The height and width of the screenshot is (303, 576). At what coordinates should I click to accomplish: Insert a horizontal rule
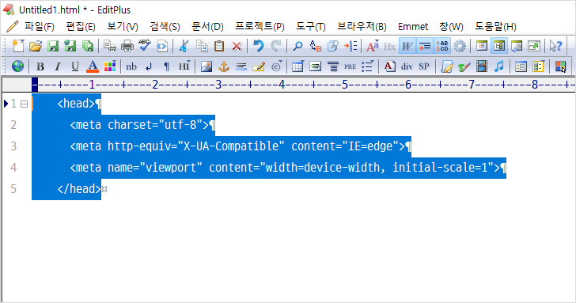(x=241, y=66)
